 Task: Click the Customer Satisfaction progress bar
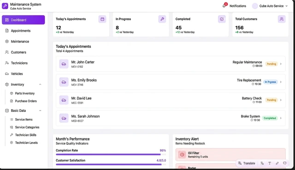pos(111,164)
